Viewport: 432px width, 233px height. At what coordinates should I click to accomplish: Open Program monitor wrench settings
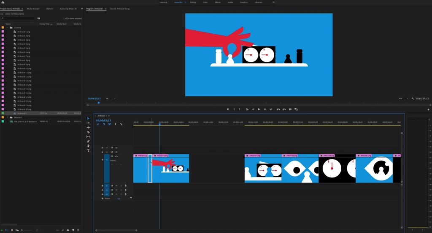point(413,98)
